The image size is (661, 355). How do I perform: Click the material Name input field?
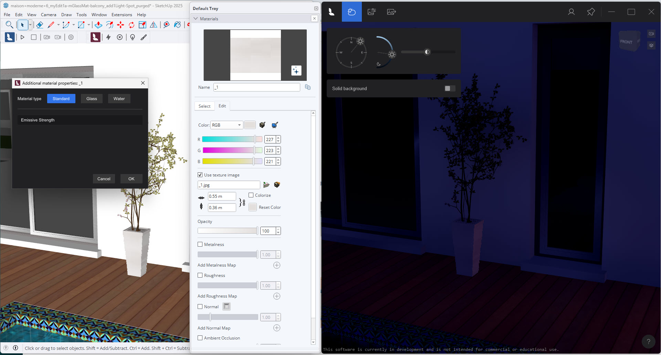(x=256, y=87)
